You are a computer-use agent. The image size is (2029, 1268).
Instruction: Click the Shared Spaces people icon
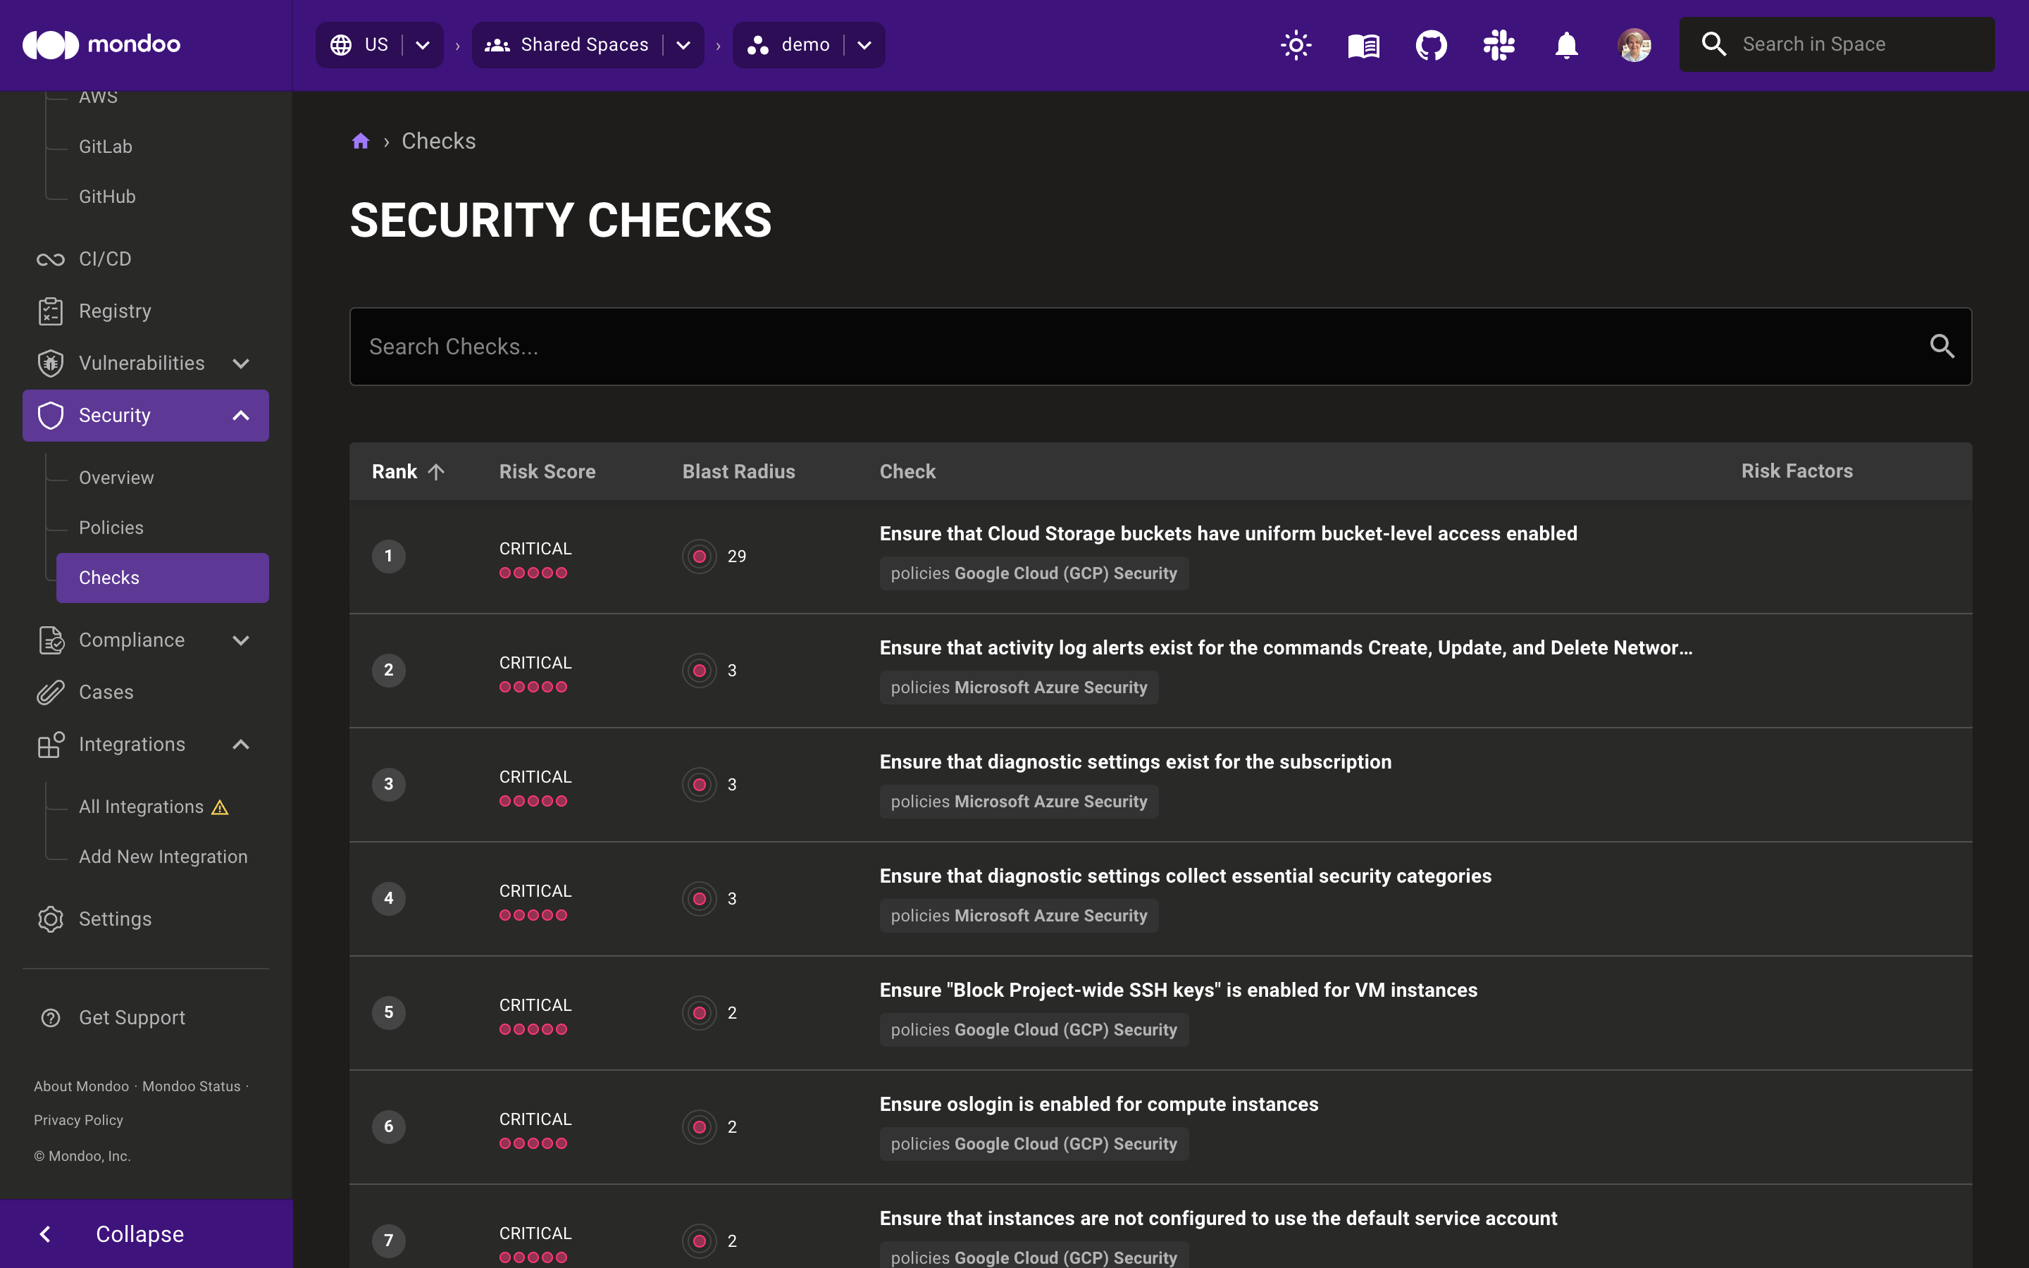[497, 44]
